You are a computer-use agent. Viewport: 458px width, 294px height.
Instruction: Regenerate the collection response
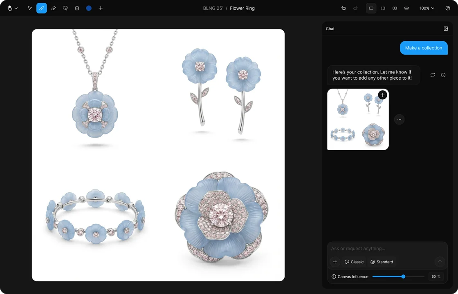(433, 75)
